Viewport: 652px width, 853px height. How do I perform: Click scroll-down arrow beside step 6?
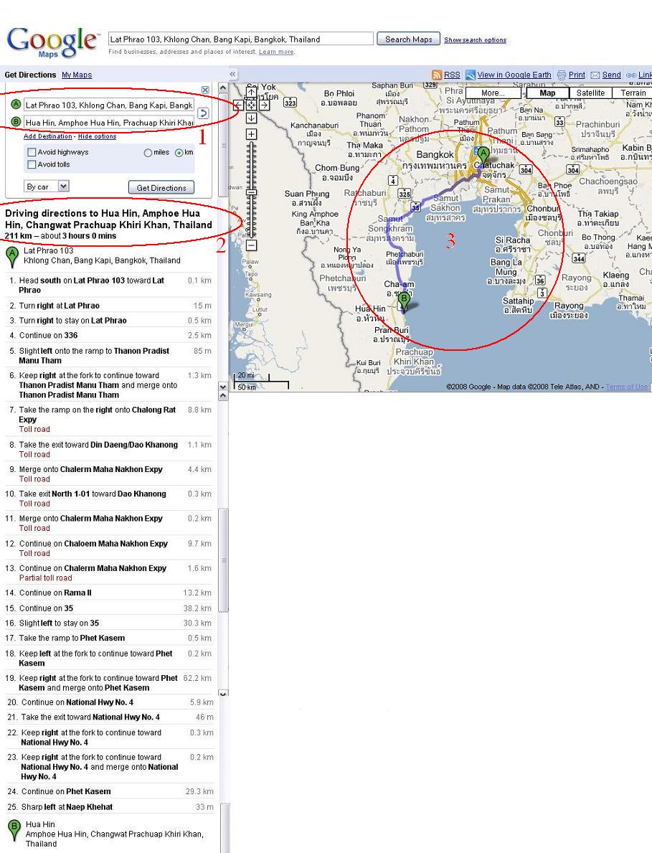pos(223,387)
